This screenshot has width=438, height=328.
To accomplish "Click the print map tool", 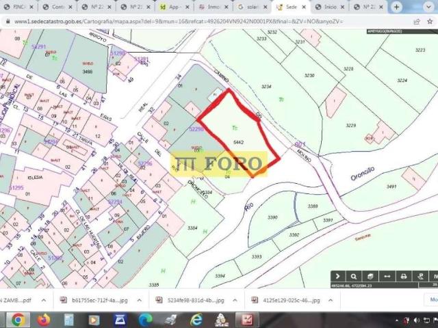I will click(404, 276).
